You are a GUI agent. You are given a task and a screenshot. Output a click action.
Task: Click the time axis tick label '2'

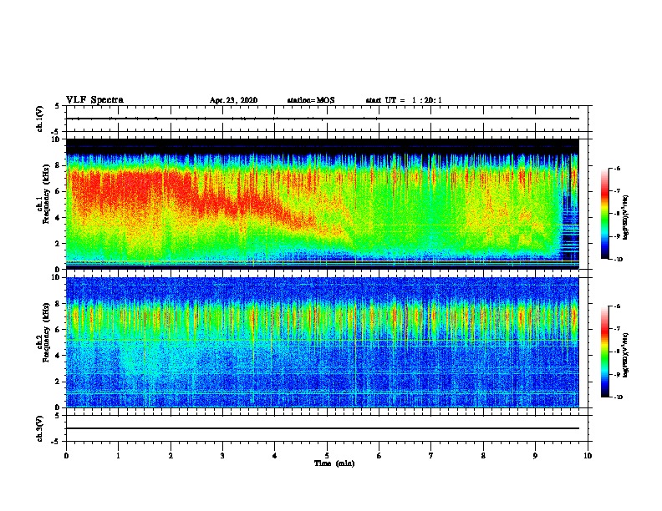pyautogui.click(x=171, y=456)
